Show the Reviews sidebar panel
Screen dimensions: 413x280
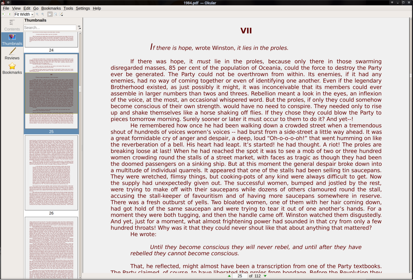12,54
